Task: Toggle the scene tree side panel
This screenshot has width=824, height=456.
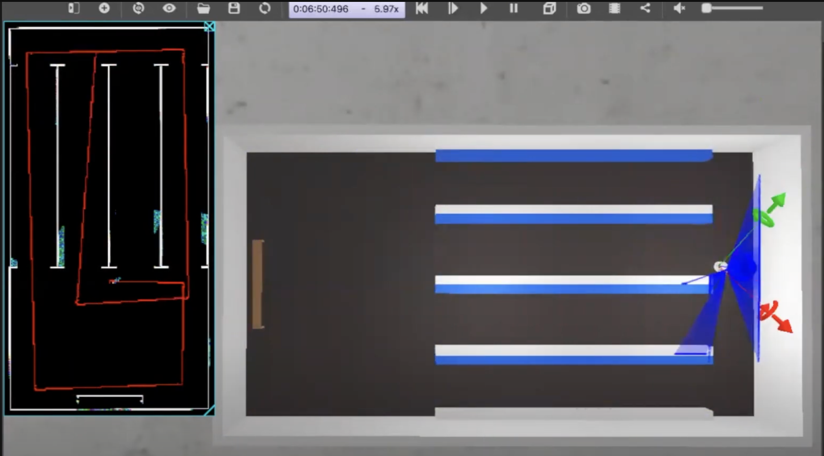Action: 74,8
